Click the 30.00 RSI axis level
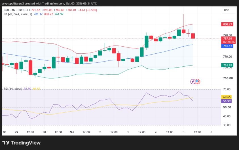 tap(227, 125)
